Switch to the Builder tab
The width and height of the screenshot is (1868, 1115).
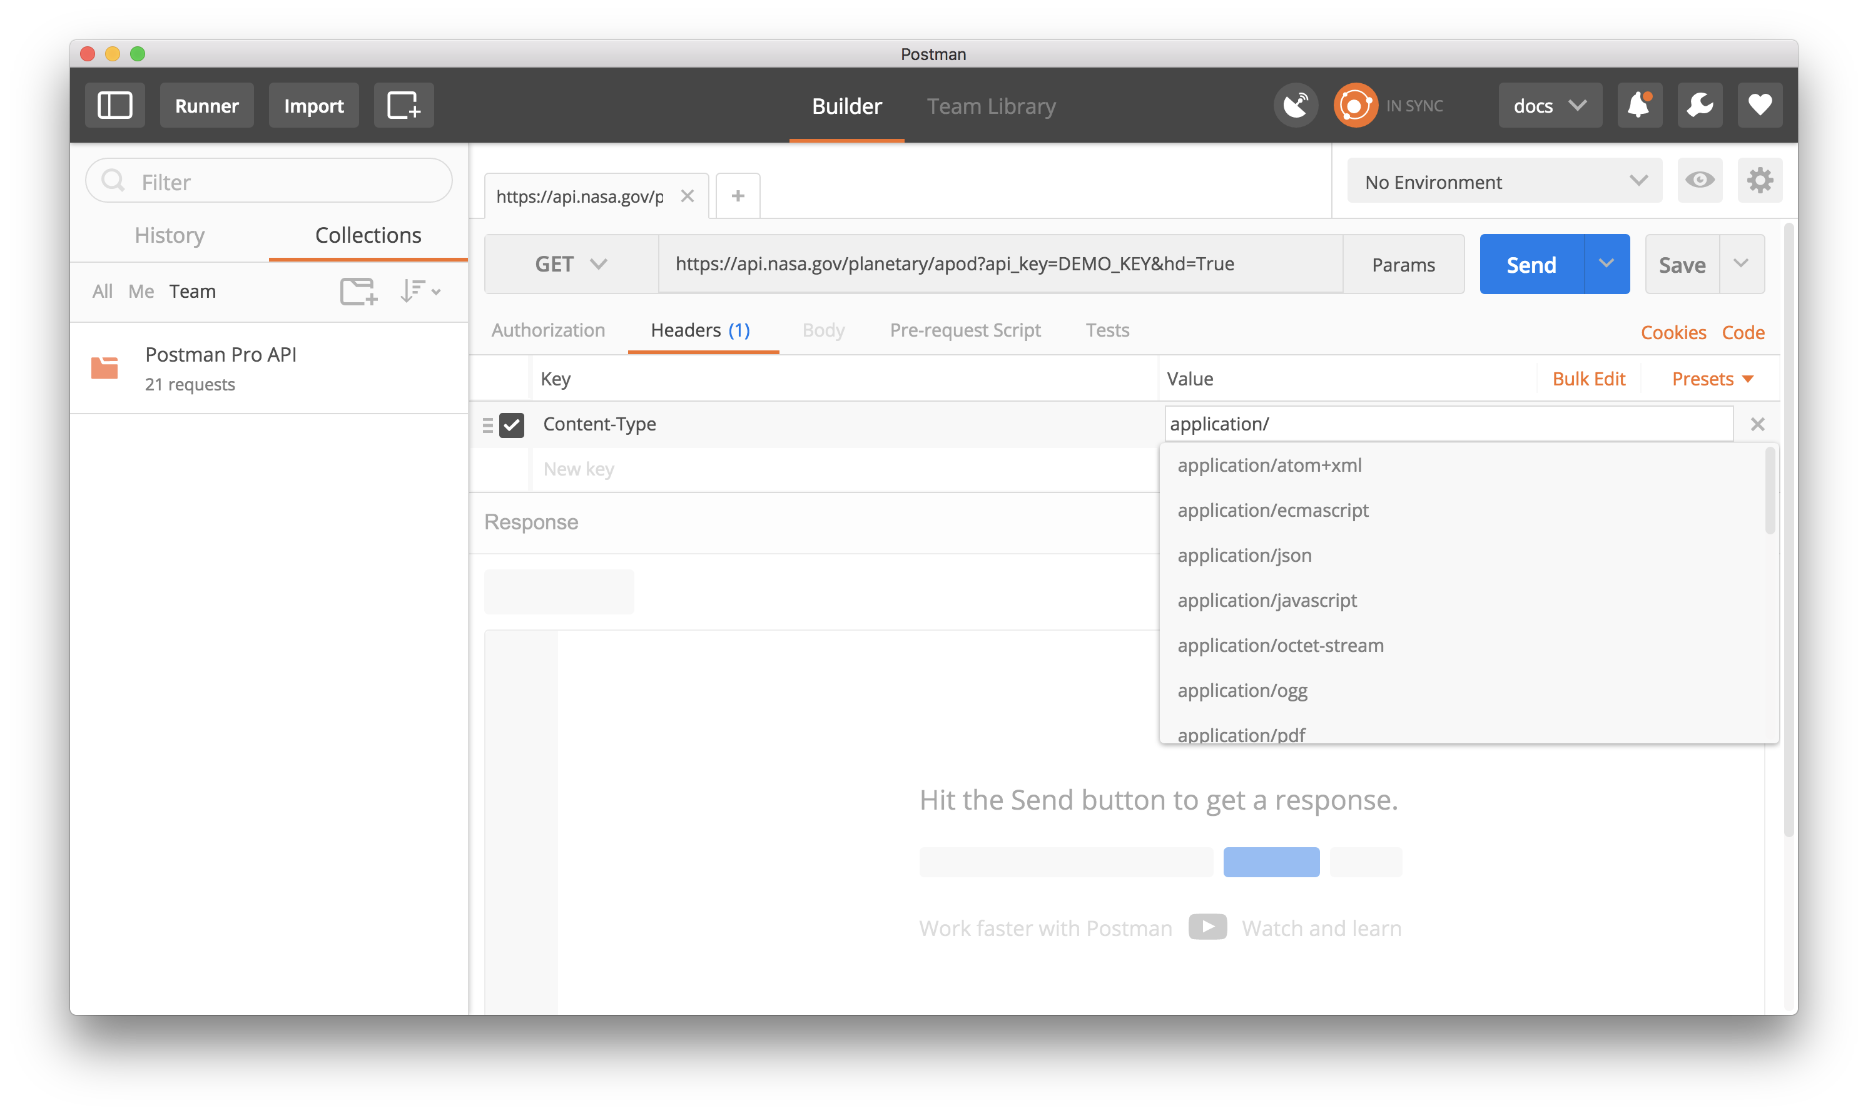pyautogui.click(x=846, y=106)
